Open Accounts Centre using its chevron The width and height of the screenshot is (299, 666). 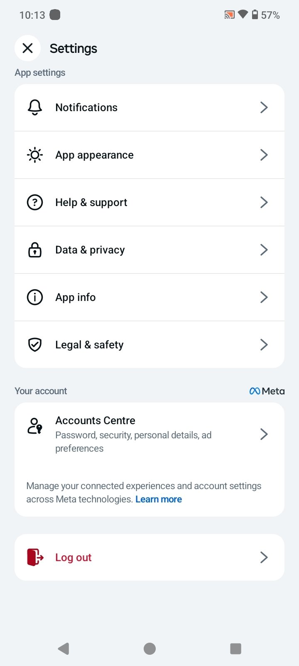pos(264,434)
